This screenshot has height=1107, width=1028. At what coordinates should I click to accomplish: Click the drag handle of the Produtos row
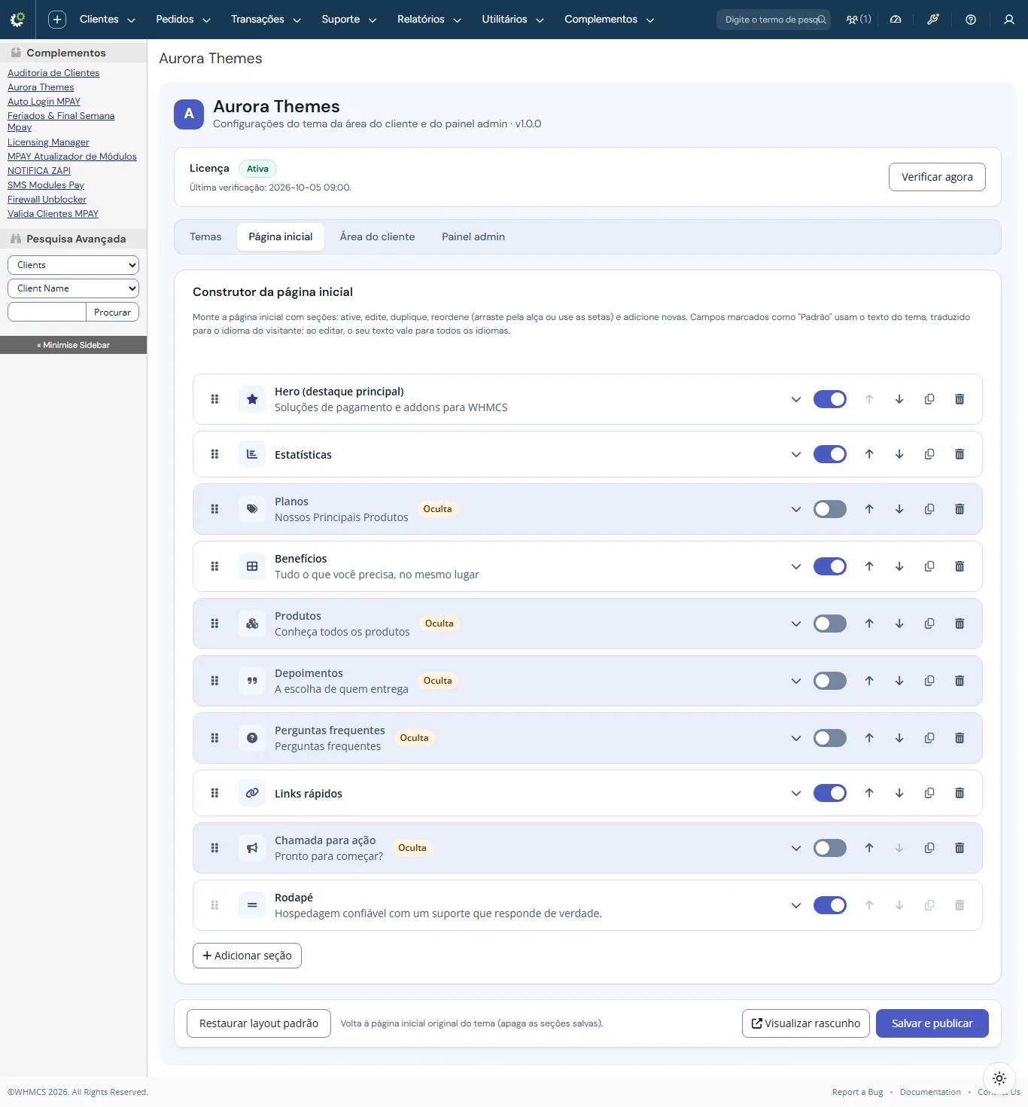[214, 624]
